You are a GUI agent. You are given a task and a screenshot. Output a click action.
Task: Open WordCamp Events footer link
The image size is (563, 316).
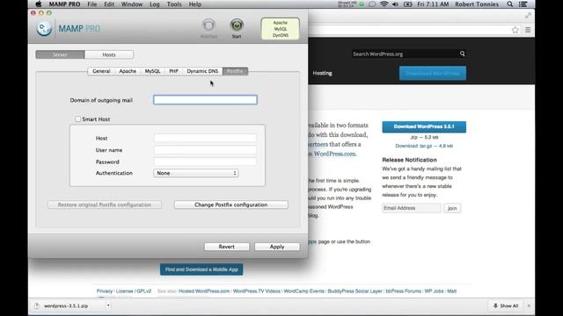coord(303,291)
